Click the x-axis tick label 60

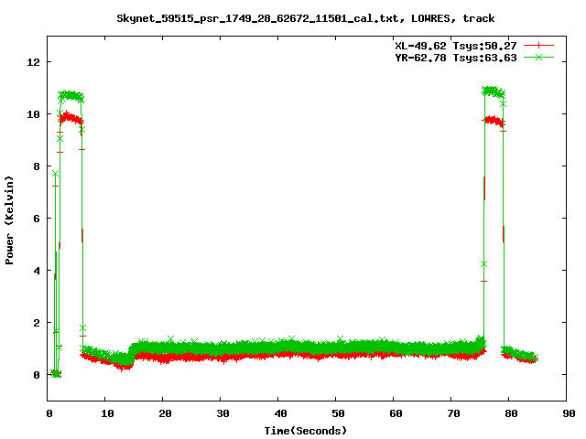(x=396, y=413)
